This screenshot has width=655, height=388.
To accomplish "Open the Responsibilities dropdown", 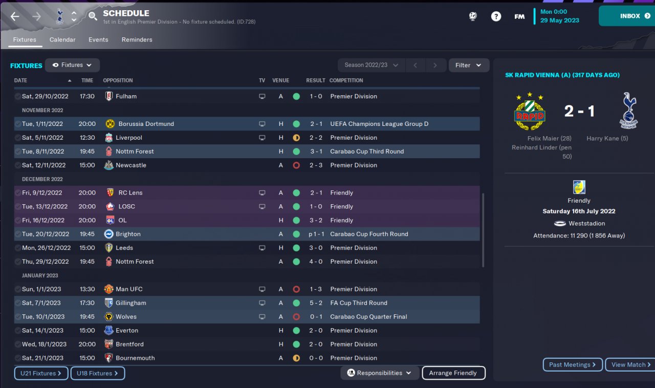I will click(380, 373).
